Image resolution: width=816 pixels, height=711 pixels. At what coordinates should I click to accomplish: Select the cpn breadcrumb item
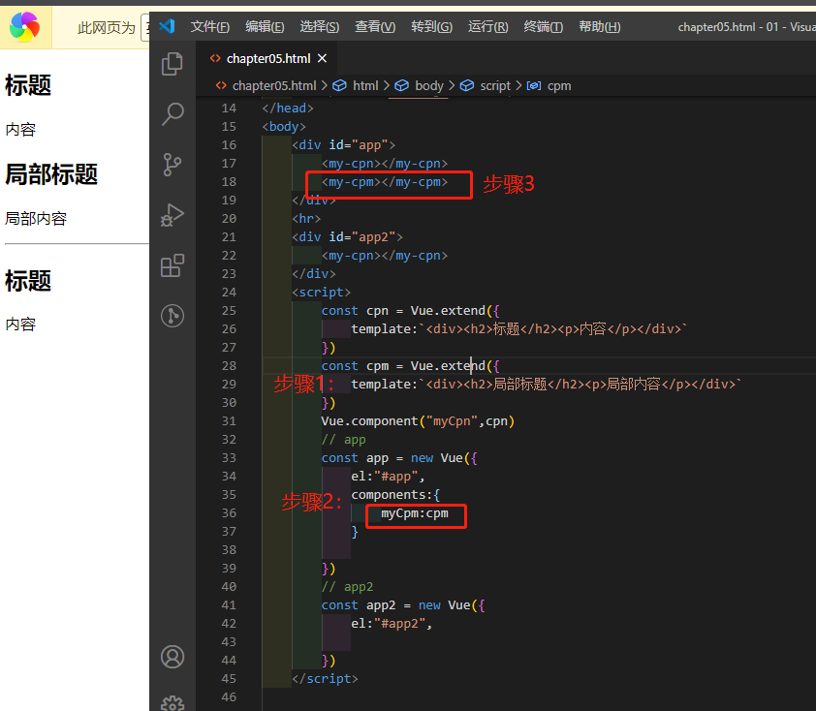559,85
